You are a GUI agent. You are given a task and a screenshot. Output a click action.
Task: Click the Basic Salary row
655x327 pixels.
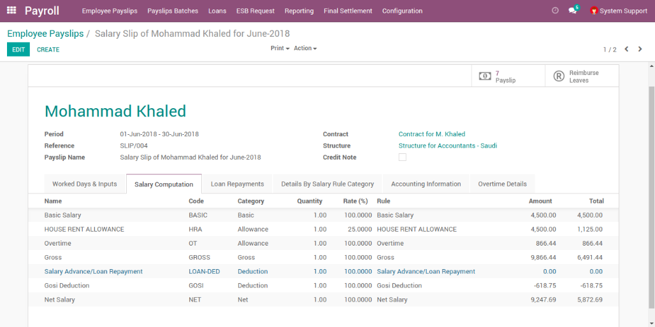click(x=62, y=215)
